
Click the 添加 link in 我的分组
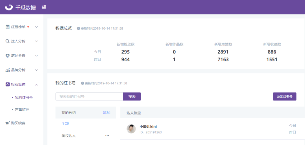click(106, 113)
